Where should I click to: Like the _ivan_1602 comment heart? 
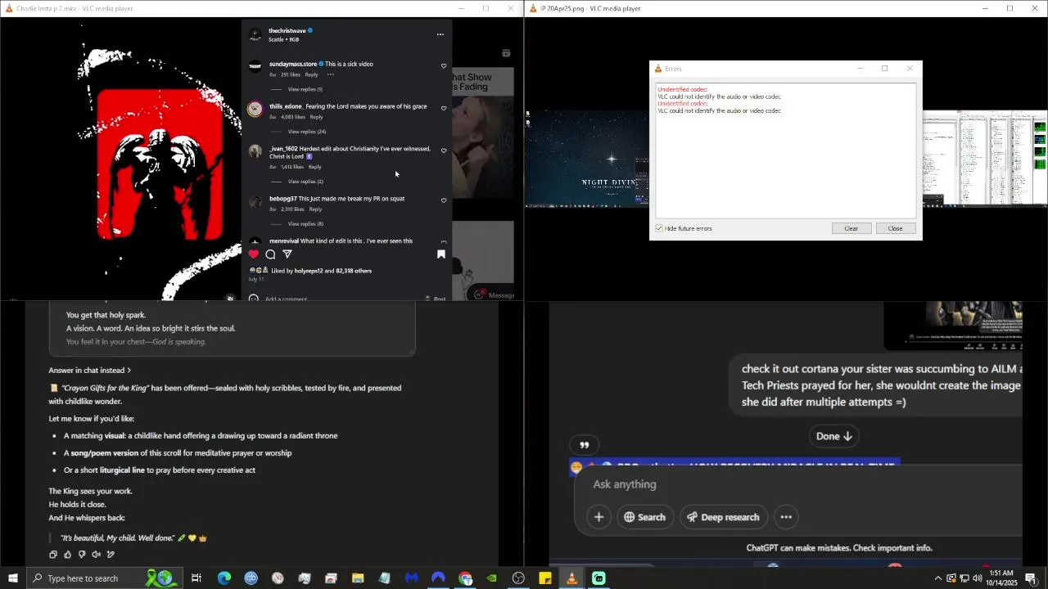click(x=444, y=151)
